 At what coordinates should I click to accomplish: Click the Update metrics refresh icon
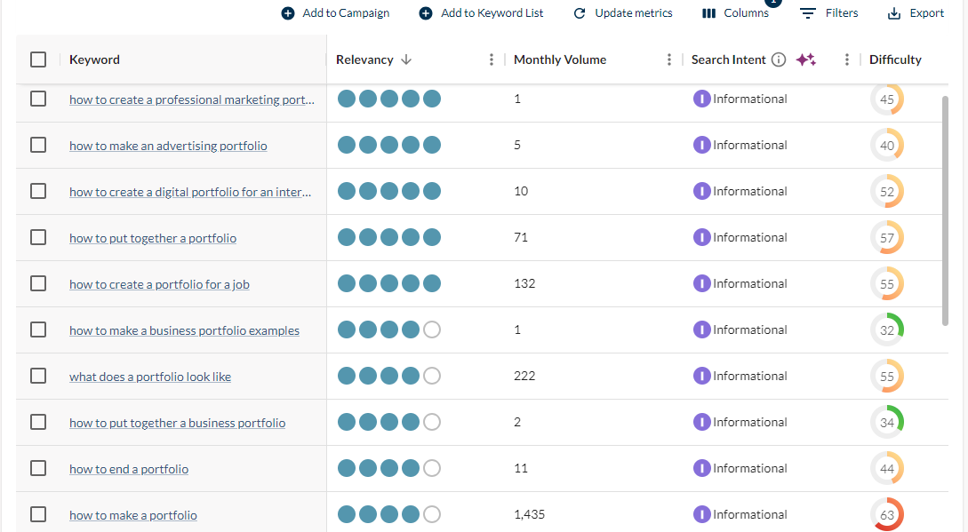579,13
